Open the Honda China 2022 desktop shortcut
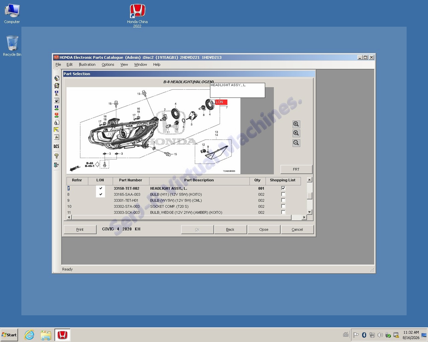428x342 pixels. click(x=137, y=16)
